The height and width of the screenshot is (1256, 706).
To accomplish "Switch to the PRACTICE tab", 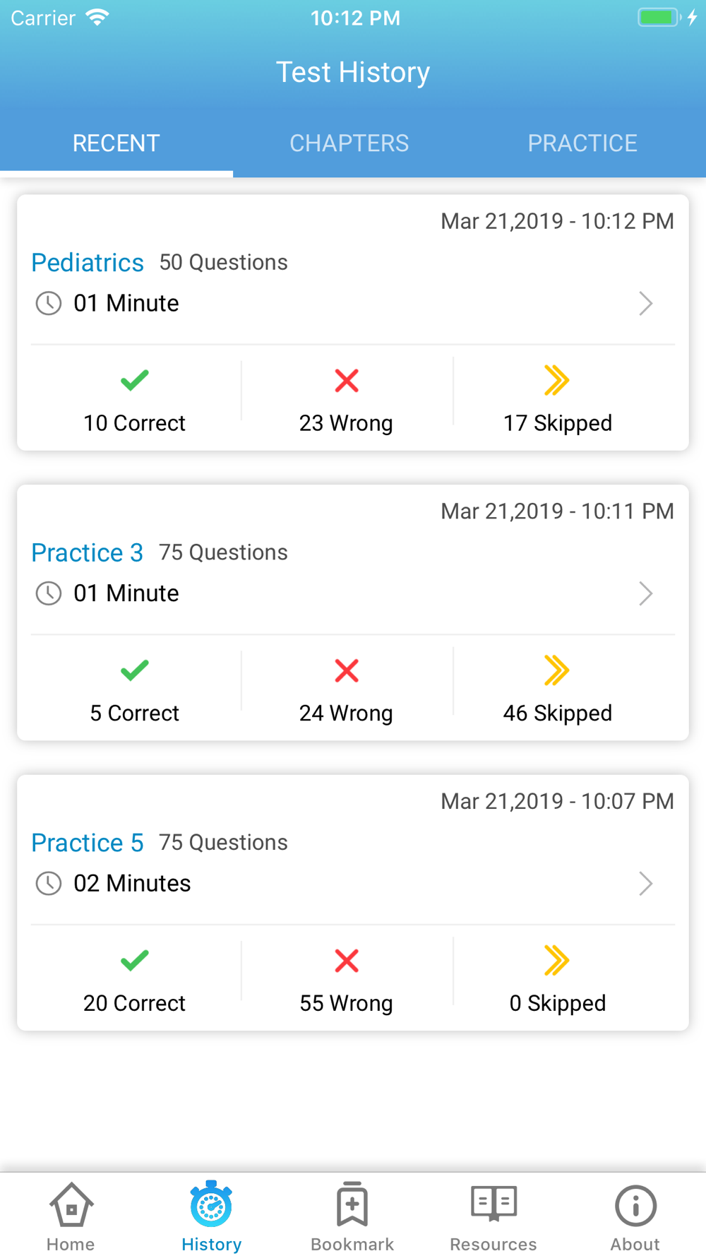I will coord(582,143).
